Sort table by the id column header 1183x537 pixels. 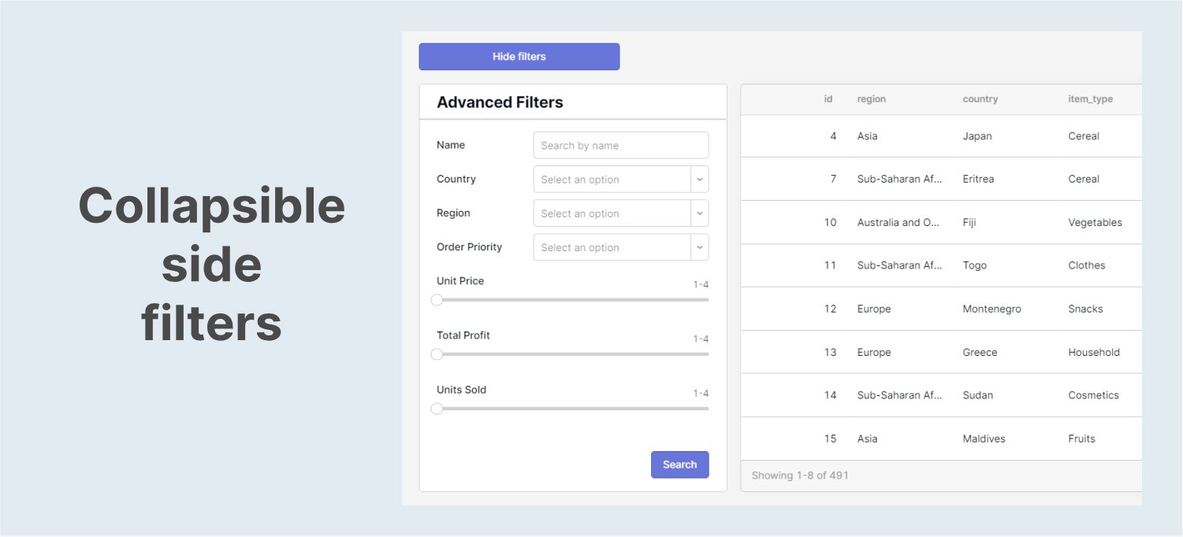[828, 98]
